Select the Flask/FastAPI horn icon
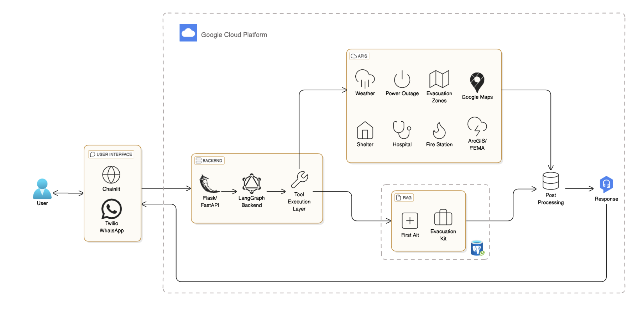Screen dimensions: 638x315 click(x=209, y=183)
